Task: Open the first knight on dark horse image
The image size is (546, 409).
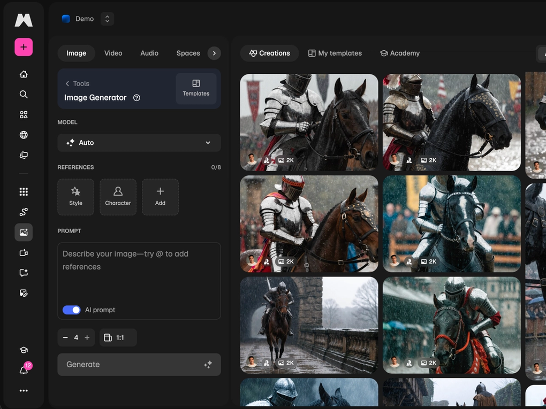Action: click(x=309, y=122)
